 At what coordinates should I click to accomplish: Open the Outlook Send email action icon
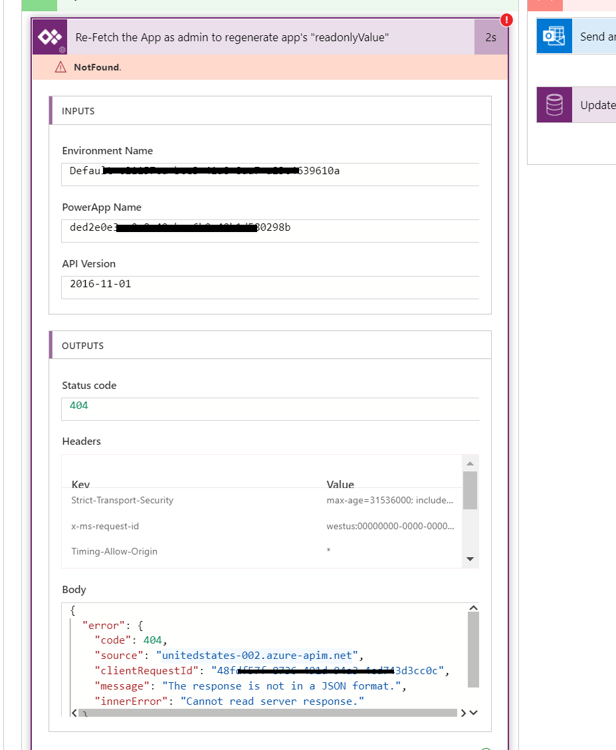(554, 37)
